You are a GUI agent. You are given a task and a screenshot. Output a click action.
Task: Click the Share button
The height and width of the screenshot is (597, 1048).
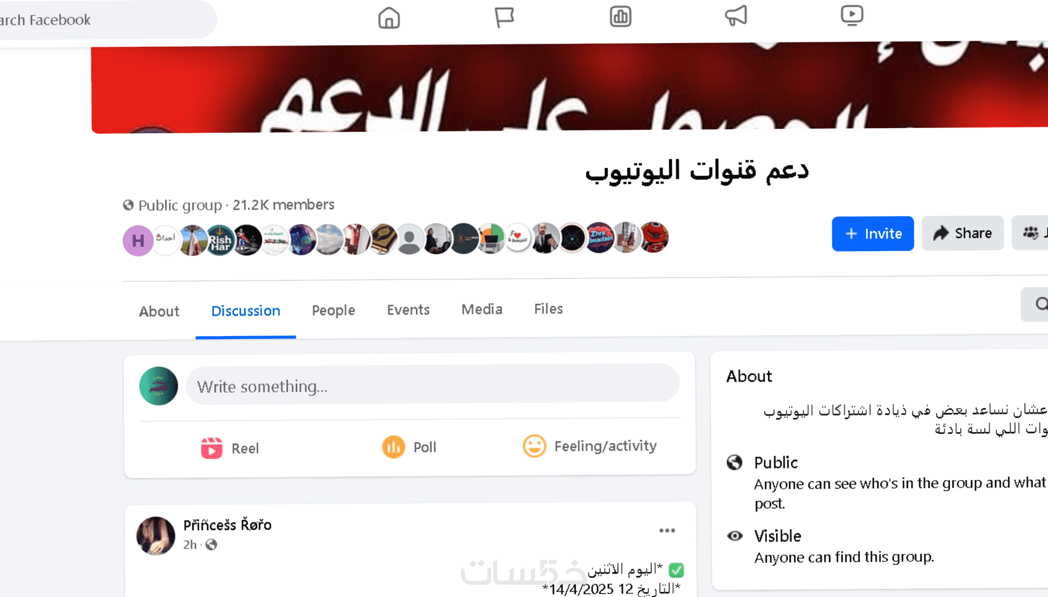click(963, 233)
